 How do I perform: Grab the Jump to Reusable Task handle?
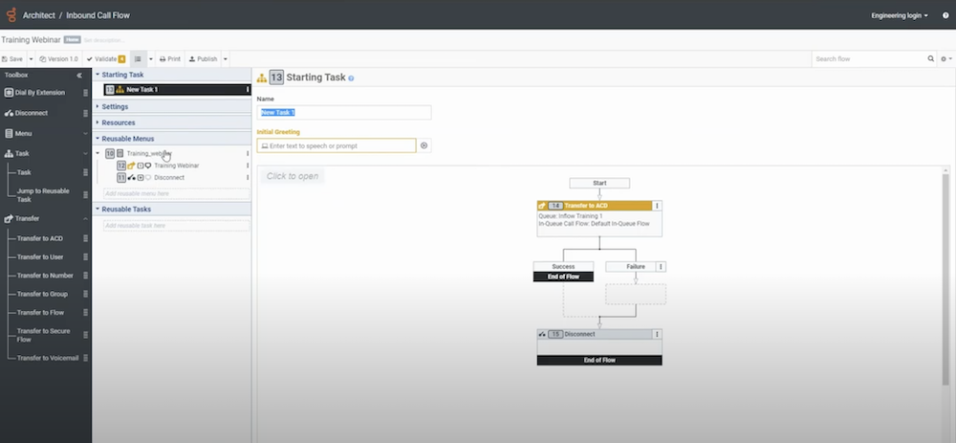85,195
